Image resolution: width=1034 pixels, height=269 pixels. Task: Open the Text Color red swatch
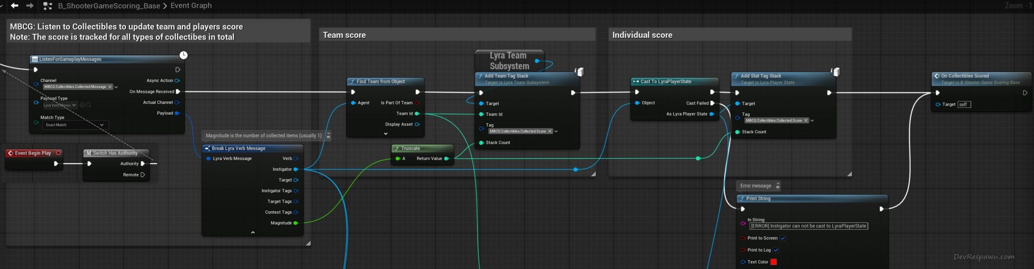[x=773, y=262]
